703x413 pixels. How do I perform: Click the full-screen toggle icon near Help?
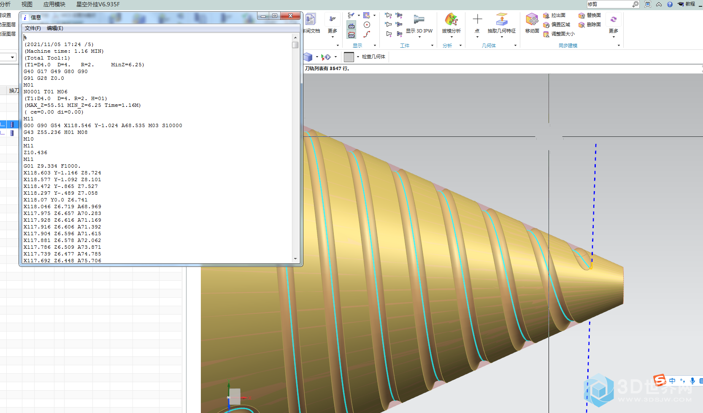pyautogui.click(x=648, y=4)
